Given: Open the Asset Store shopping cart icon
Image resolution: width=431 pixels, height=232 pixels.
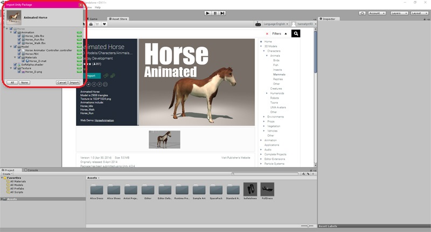Looking at the screenshot, I should coord(97,24).
